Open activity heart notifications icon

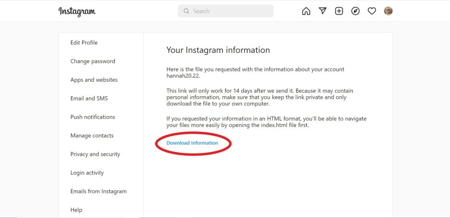372,11
